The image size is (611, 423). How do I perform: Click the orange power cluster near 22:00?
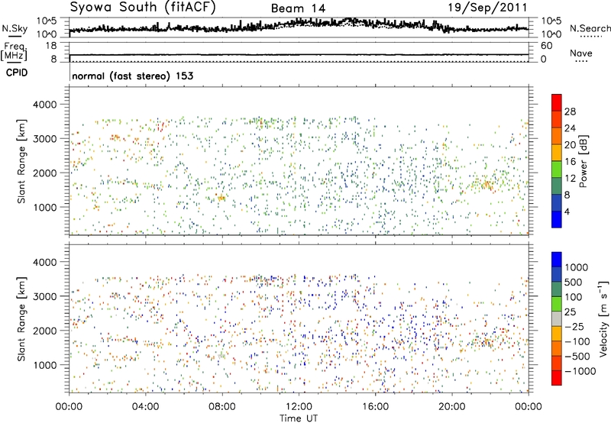click(x=486, y=185)
